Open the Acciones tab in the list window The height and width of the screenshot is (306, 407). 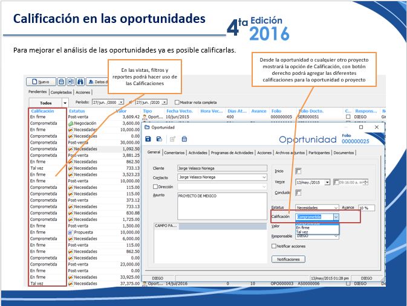click(83, 92)
